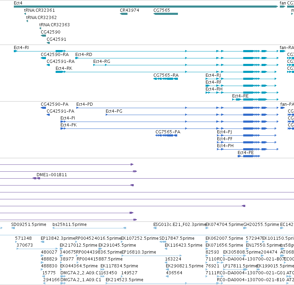Click the fan-RA transcript label

pyautogui.click(x=287, y=47)
